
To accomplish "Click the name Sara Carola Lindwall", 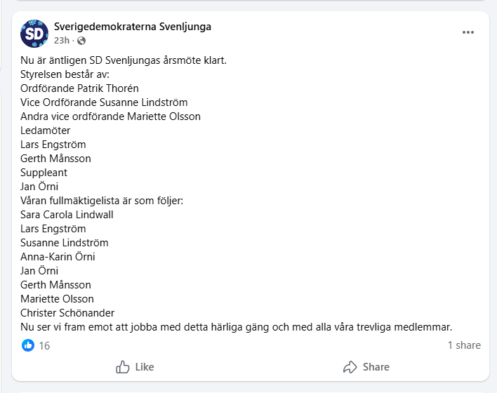I will tap(67, 215).
